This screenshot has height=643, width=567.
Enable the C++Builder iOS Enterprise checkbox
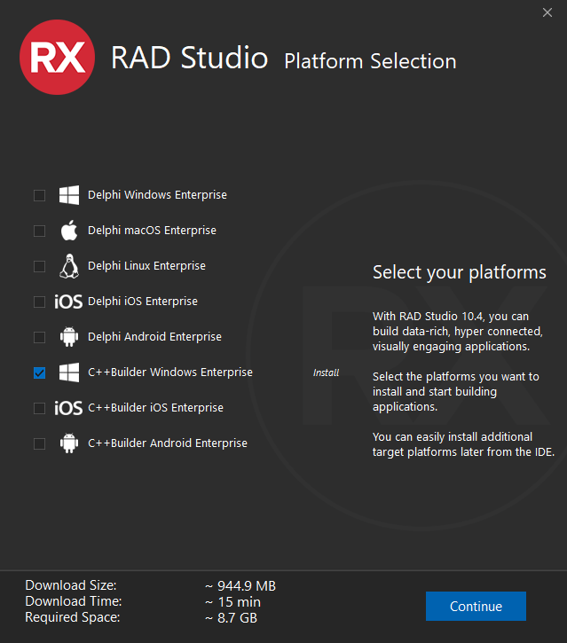[x=39, y=408]
